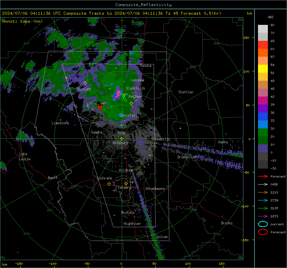
Task: Click the Annot: tops (km) label
Action: point(22,21)
